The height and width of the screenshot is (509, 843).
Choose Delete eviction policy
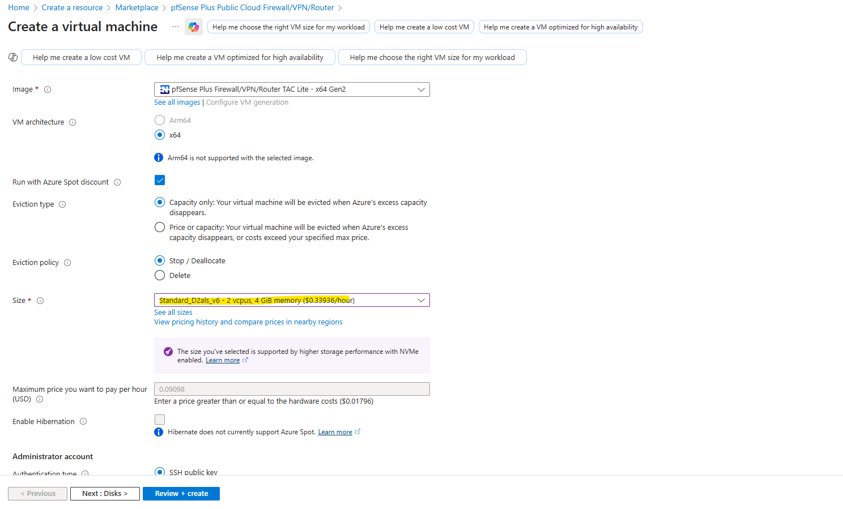point(160,275)
